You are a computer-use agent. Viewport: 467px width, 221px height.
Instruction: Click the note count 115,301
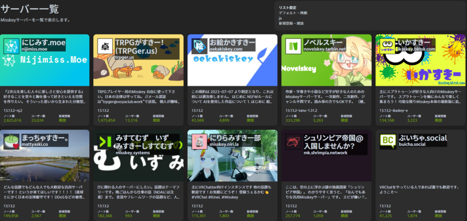pos(198,216)
